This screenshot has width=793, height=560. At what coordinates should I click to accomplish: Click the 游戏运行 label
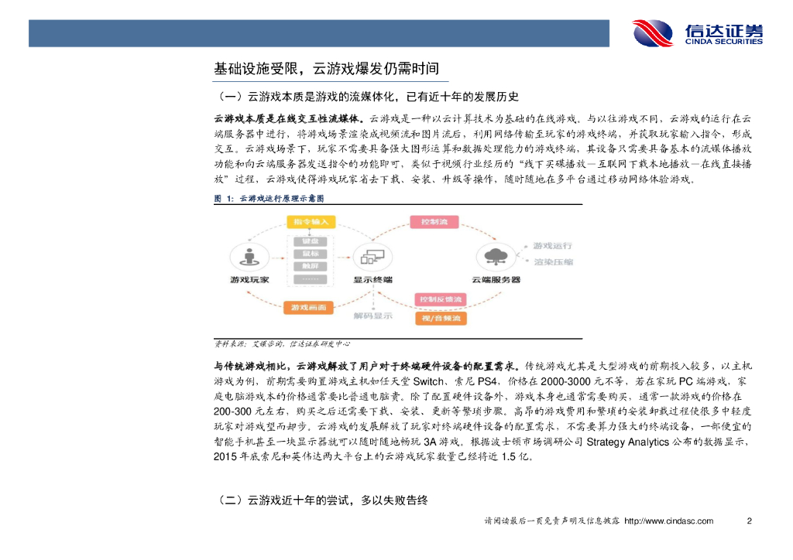(552, 246)
